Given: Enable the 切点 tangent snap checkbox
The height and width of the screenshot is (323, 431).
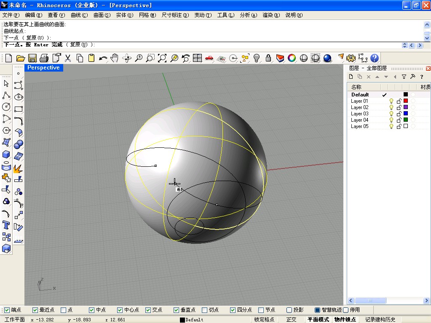Looking at the screenshot, I should pyautogui.click(x=205, y=310).
